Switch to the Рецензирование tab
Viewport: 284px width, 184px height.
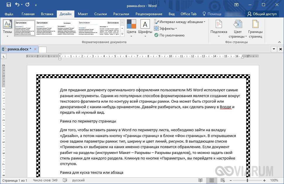tap(149, 14)
